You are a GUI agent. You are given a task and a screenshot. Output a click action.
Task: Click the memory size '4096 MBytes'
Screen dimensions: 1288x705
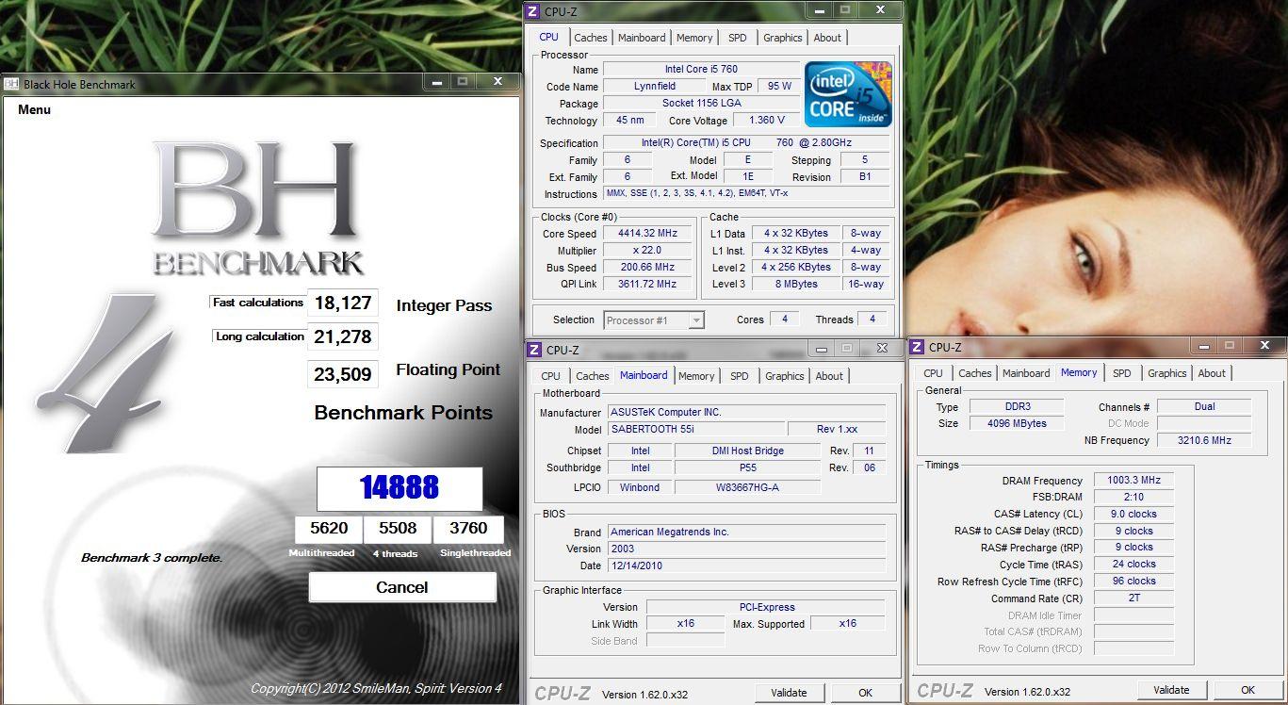point(1016,424)
